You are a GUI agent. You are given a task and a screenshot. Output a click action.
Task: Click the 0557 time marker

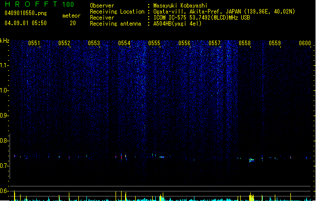(x=215, y=43)
